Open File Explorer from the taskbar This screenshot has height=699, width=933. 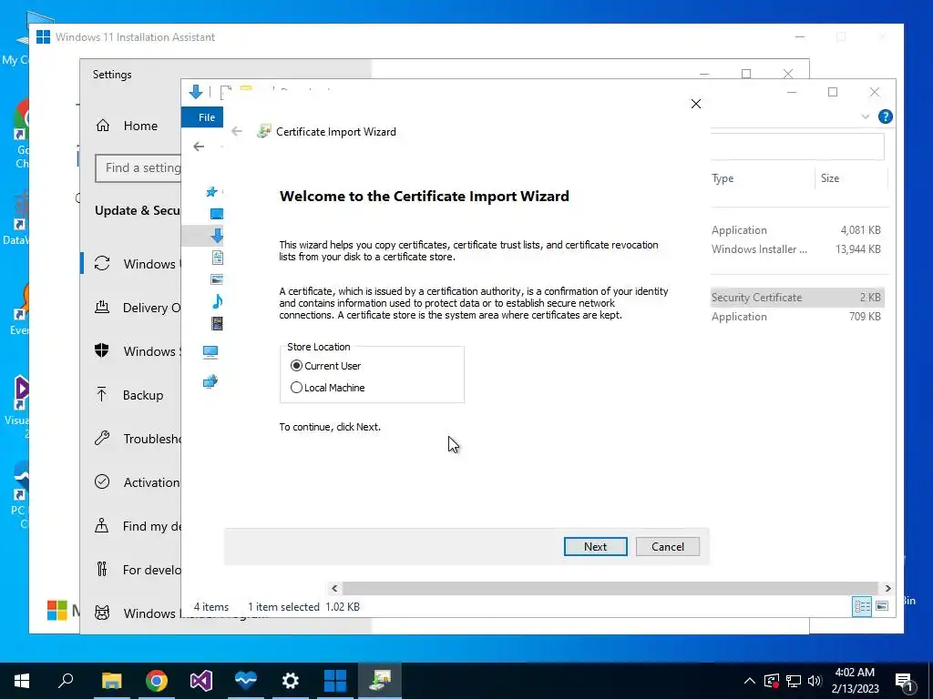pyautogui.click(x=111, y=681)
